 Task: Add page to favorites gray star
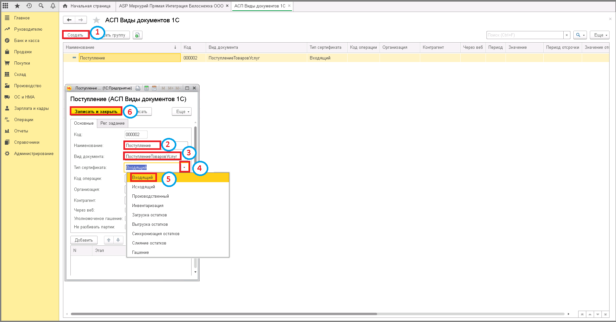[x=96, y=20]
